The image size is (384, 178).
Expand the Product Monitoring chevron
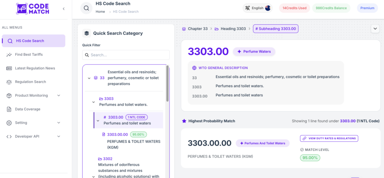[59, 96]
